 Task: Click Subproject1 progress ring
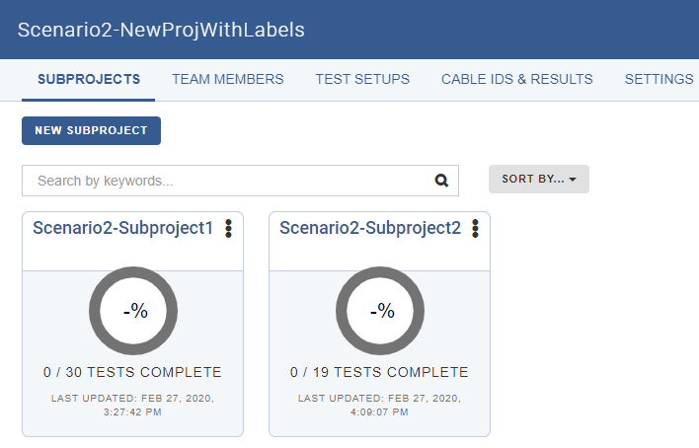click(133, 311)
